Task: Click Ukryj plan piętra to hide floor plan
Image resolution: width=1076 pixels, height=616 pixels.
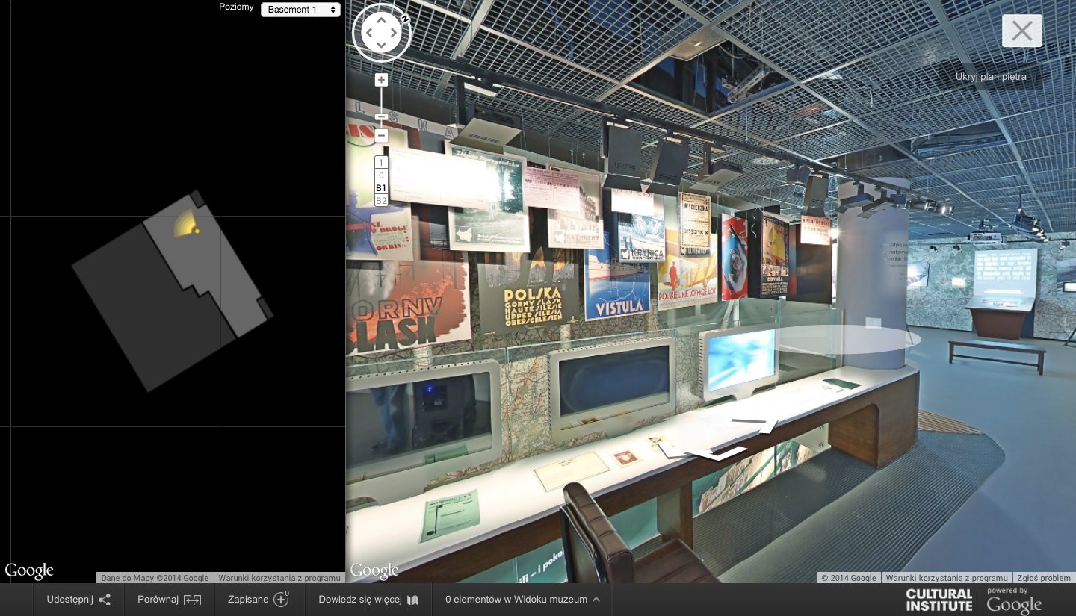Action: 991,76
